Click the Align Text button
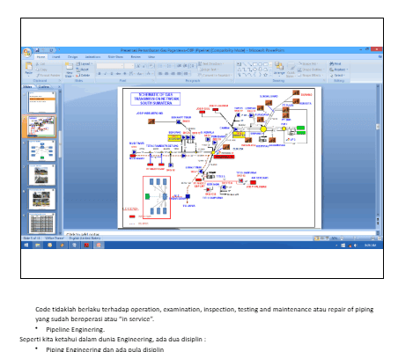This screenshot has height=352, width=398. coord(209,70)
